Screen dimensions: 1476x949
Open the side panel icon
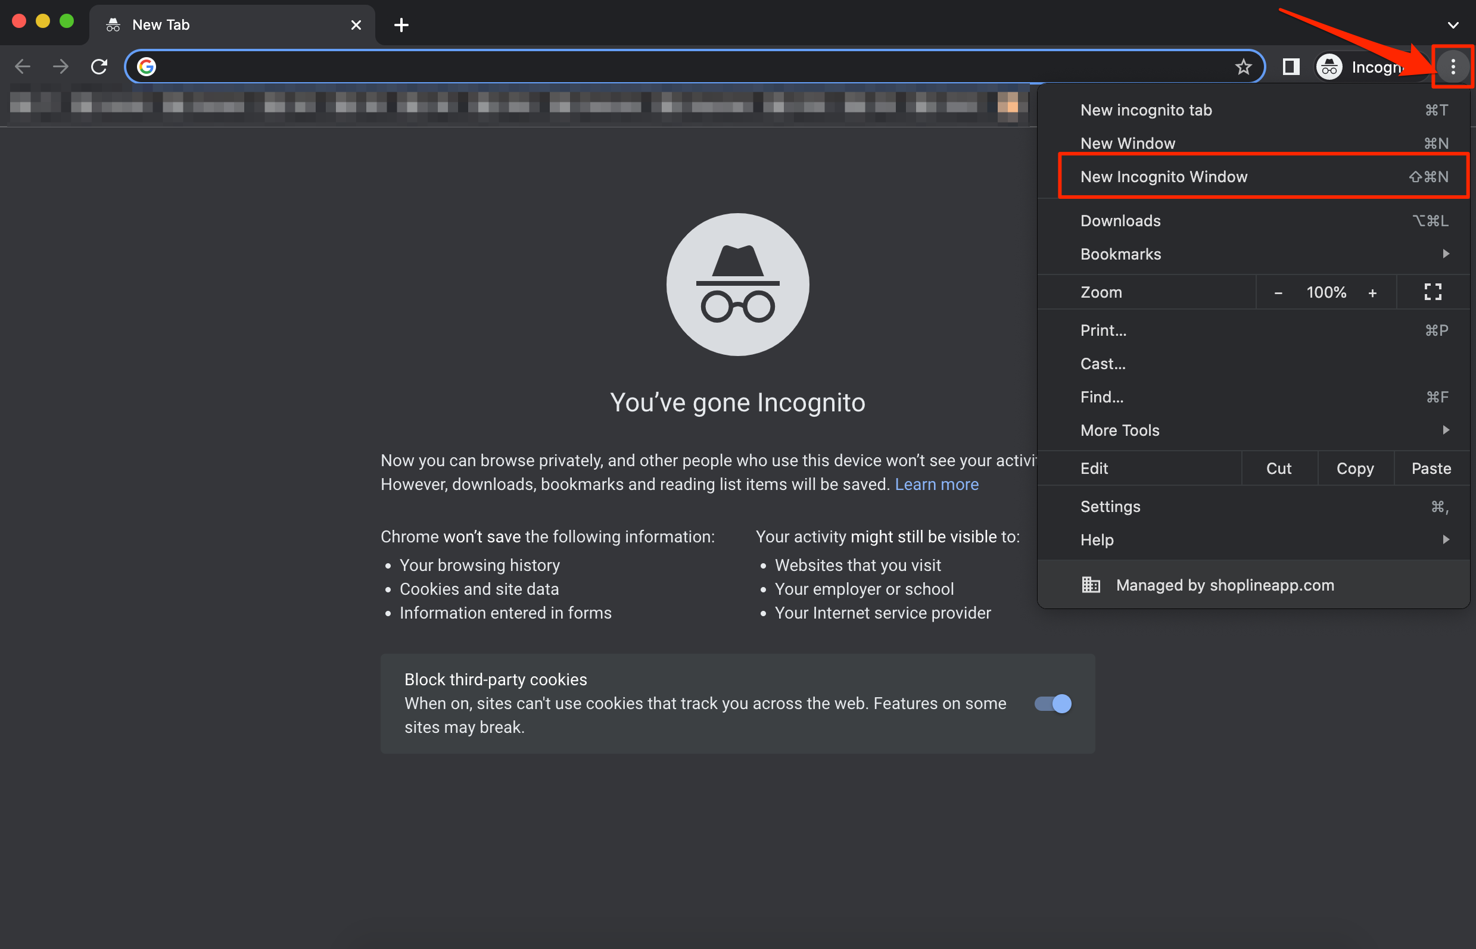pyautogui.click(x=1290, y=67)
